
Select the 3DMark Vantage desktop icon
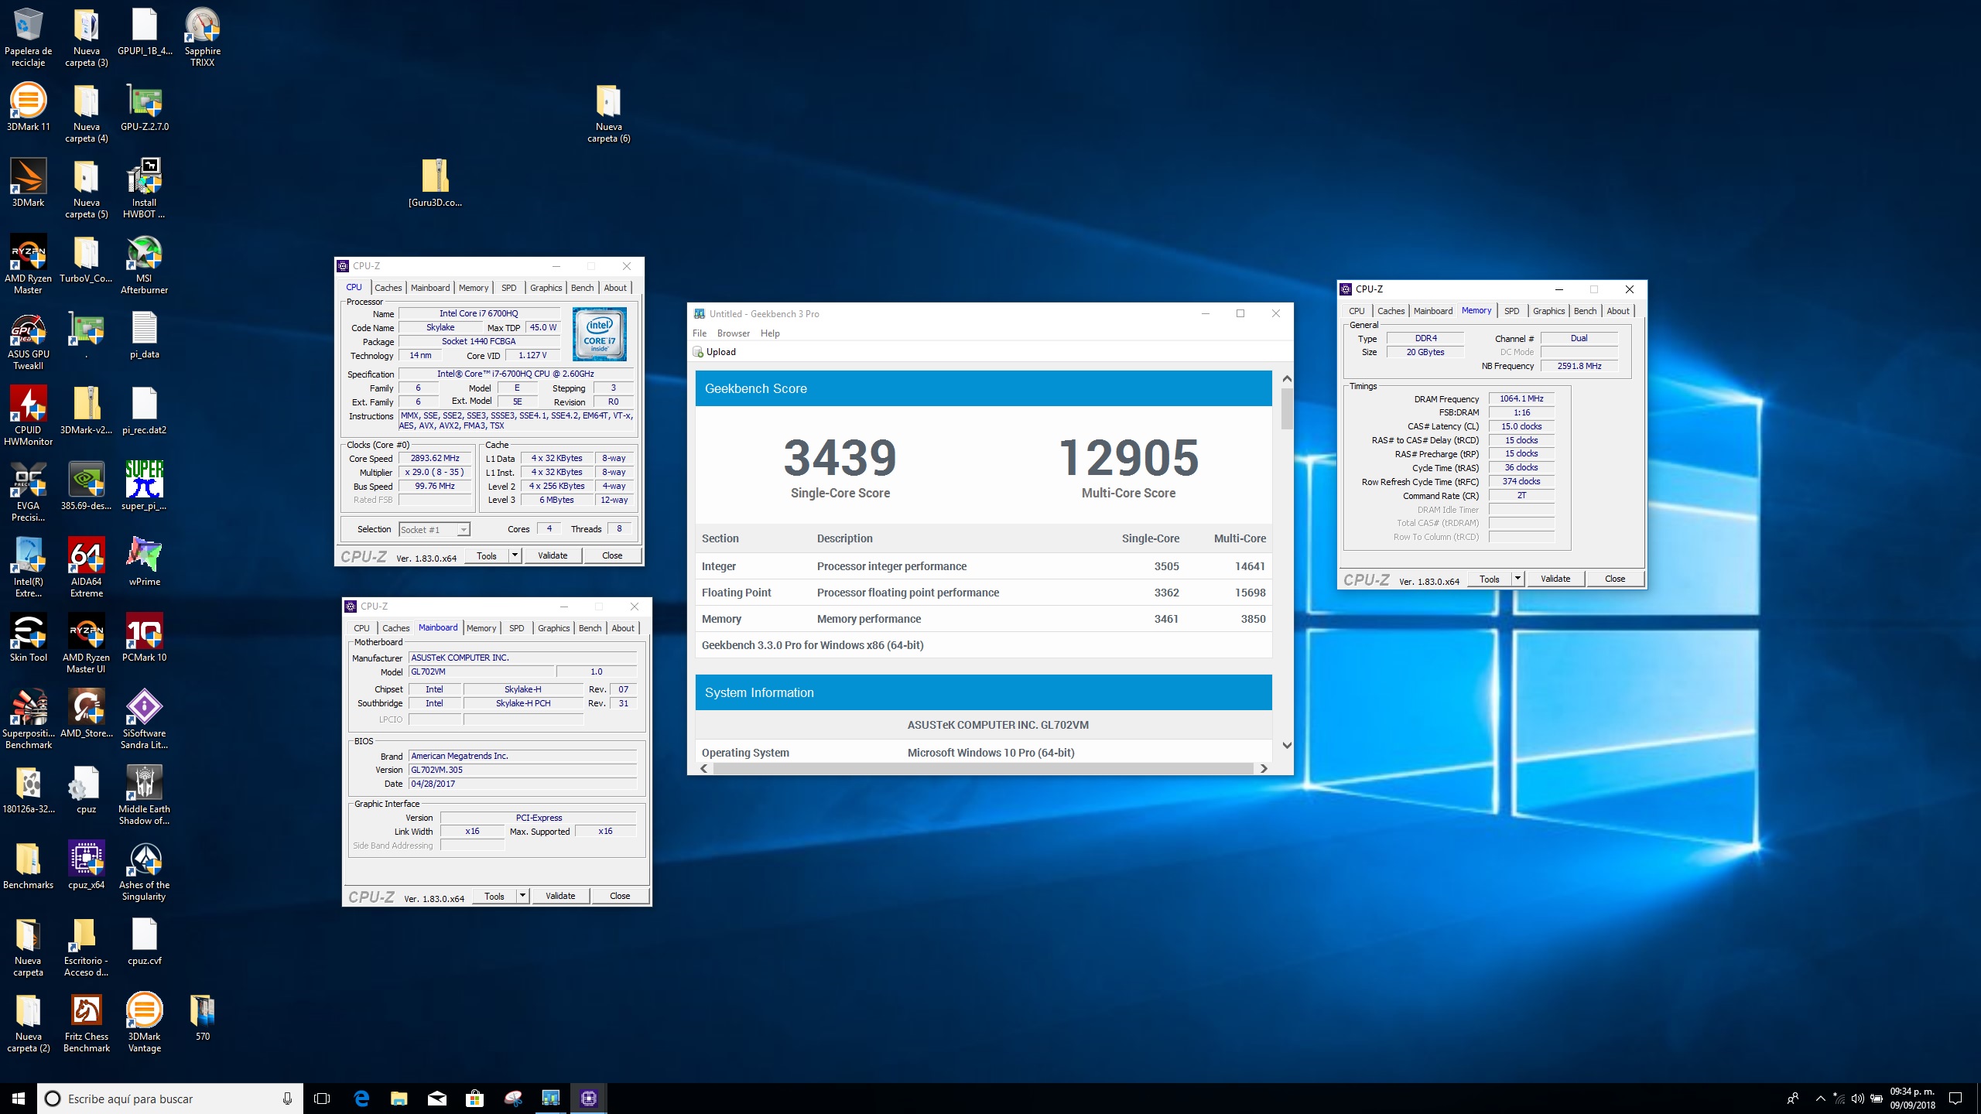(x=144, y=1023)
